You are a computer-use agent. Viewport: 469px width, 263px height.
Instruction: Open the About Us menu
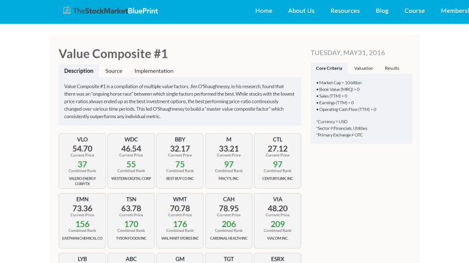pyautogui.click(x=301, y=11)
